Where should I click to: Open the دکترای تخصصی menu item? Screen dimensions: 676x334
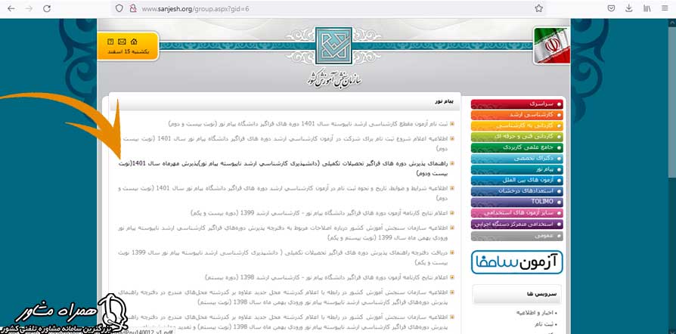517,159
